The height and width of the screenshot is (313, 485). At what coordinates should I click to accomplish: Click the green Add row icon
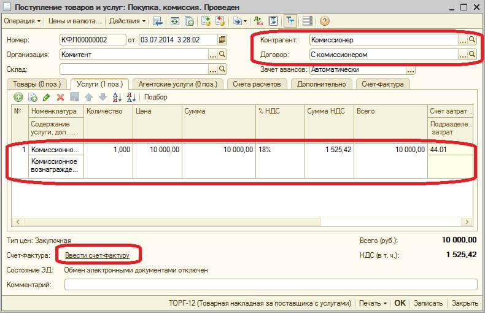pos(18,97)
